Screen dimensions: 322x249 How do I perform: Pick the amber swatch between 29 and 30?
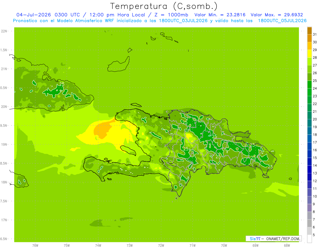(309, 46)
